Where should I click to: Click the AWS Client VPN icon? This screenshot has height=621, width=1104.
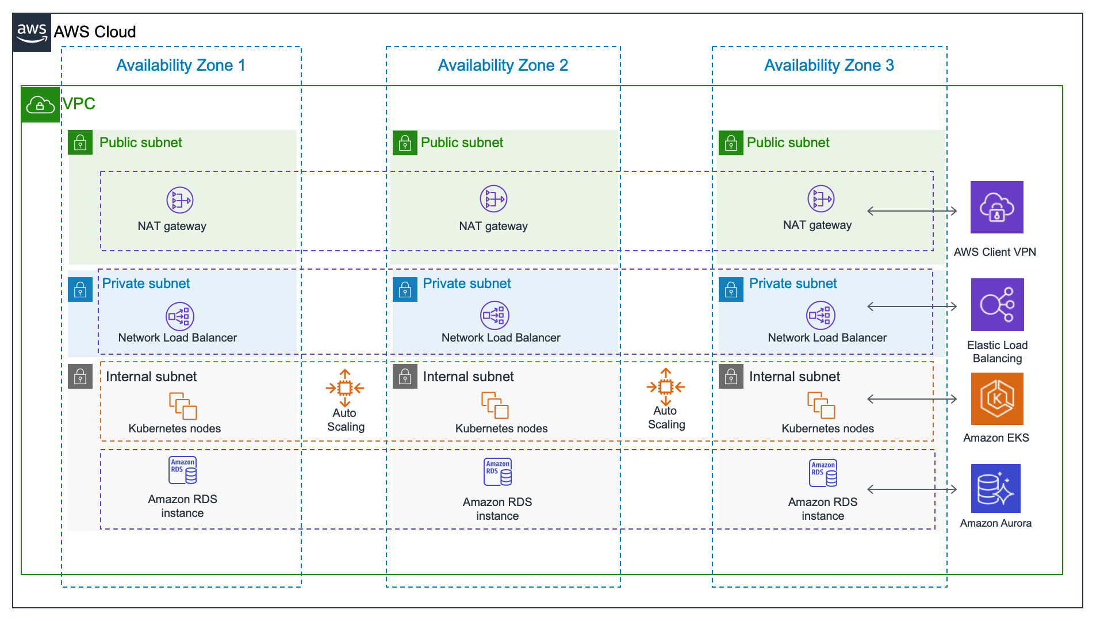pyautogui.click(x=997, y=207)
